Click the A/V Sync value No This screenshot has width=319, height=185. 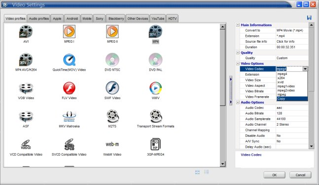279,141
